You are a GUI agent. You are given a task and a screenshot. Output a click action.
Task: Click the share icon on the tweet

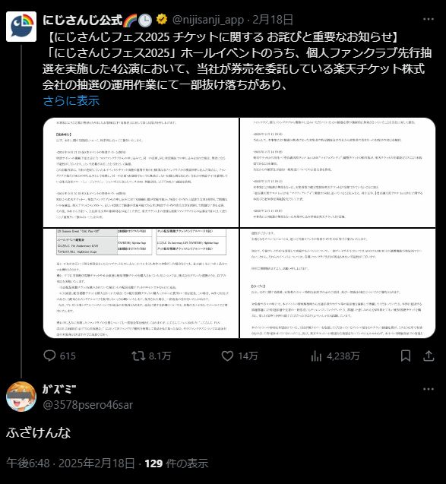tap(429, 356)
